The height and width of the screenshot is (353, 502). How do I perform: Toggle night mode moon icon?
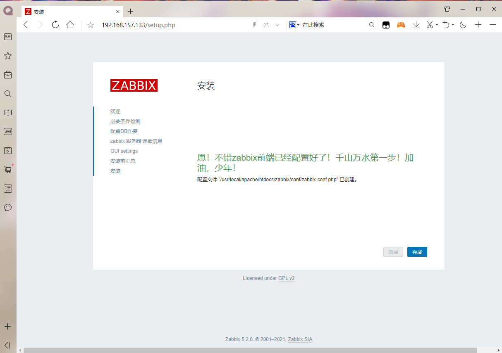point(463,25)
